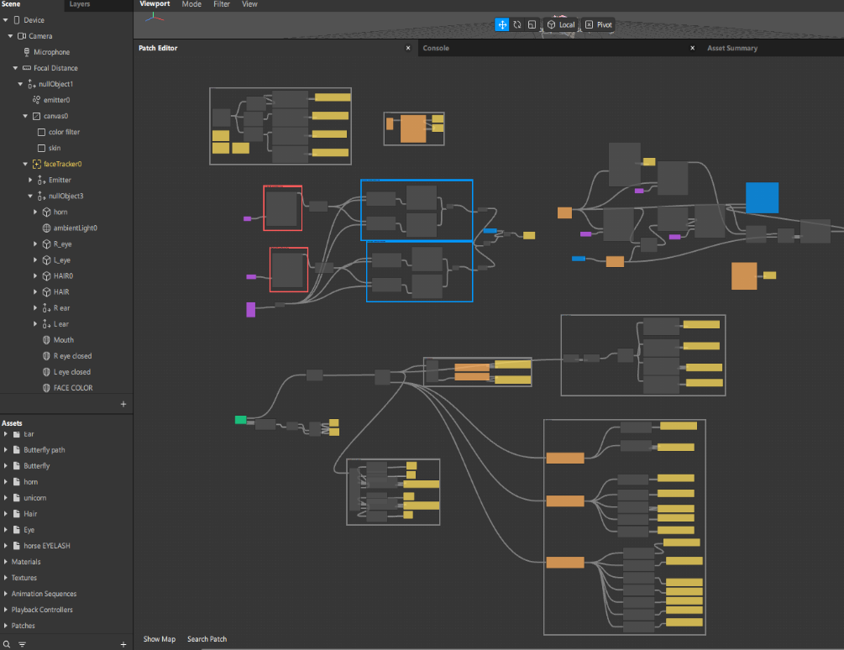
Task: Toggle Pivot mode button
Action: 599,24
